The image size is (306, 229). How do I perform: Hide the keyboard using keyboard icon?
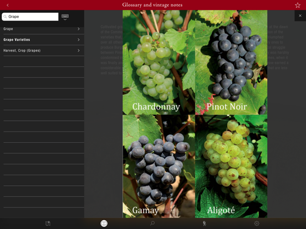pyautogui.click(x=65, y=17)
